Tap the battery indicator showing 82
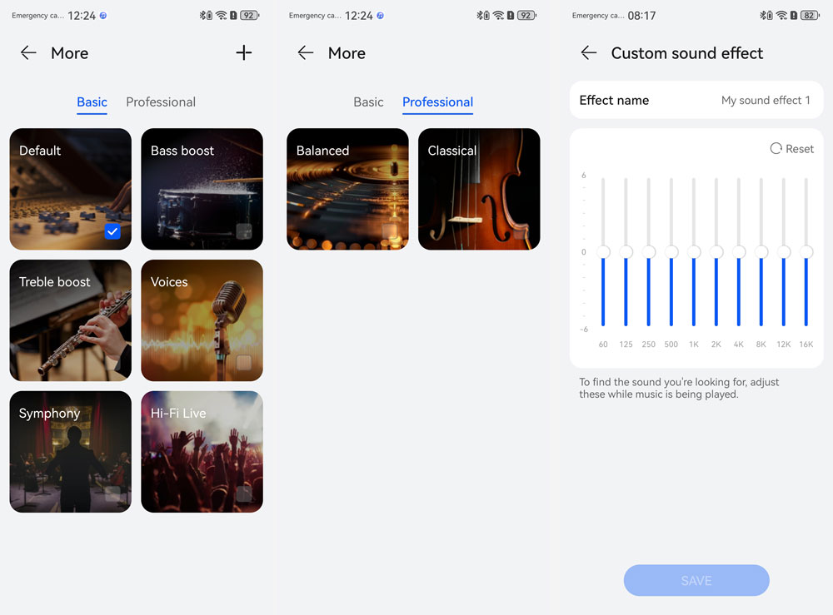Viewport: 833px width, 615px height. point(809,16)
